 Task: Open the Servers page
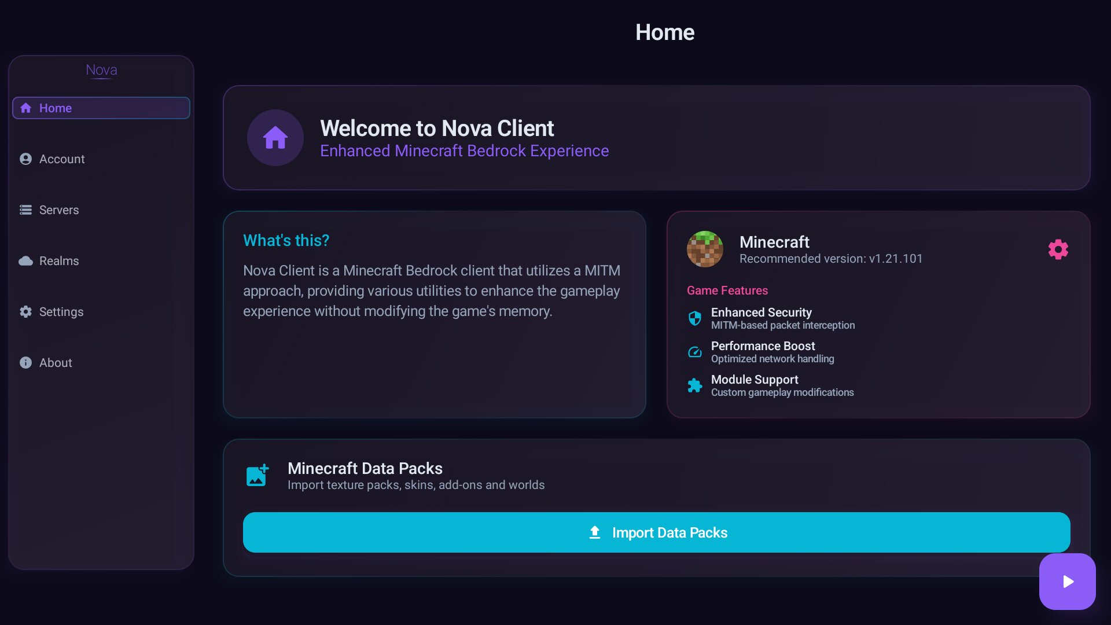(58, 210)
